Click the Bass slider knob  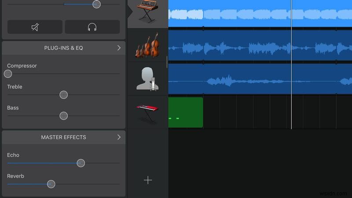click(x=63, y=116)
